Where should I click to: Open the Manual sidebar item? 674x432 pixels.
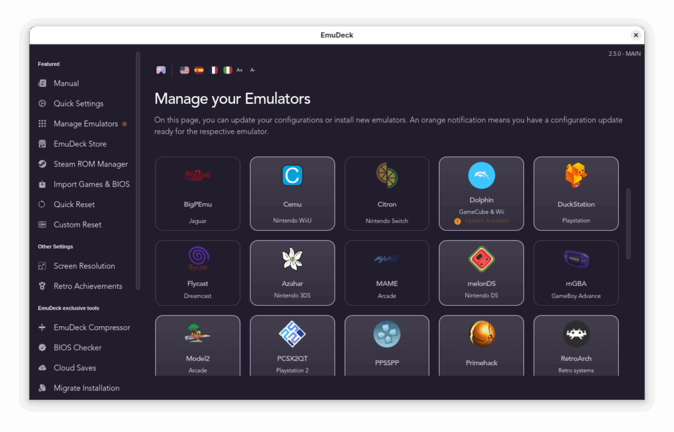66,84
